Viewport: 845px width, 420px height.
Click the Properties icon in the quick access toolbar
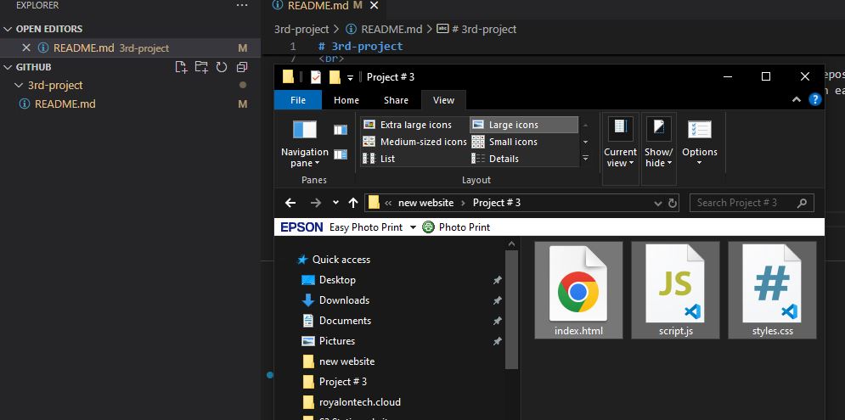pyautogui.click(x=316, y=77)
